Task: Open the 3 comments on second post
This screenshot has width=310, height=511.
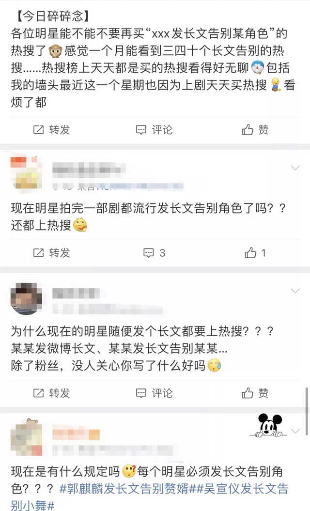Action: coord(155,252)
